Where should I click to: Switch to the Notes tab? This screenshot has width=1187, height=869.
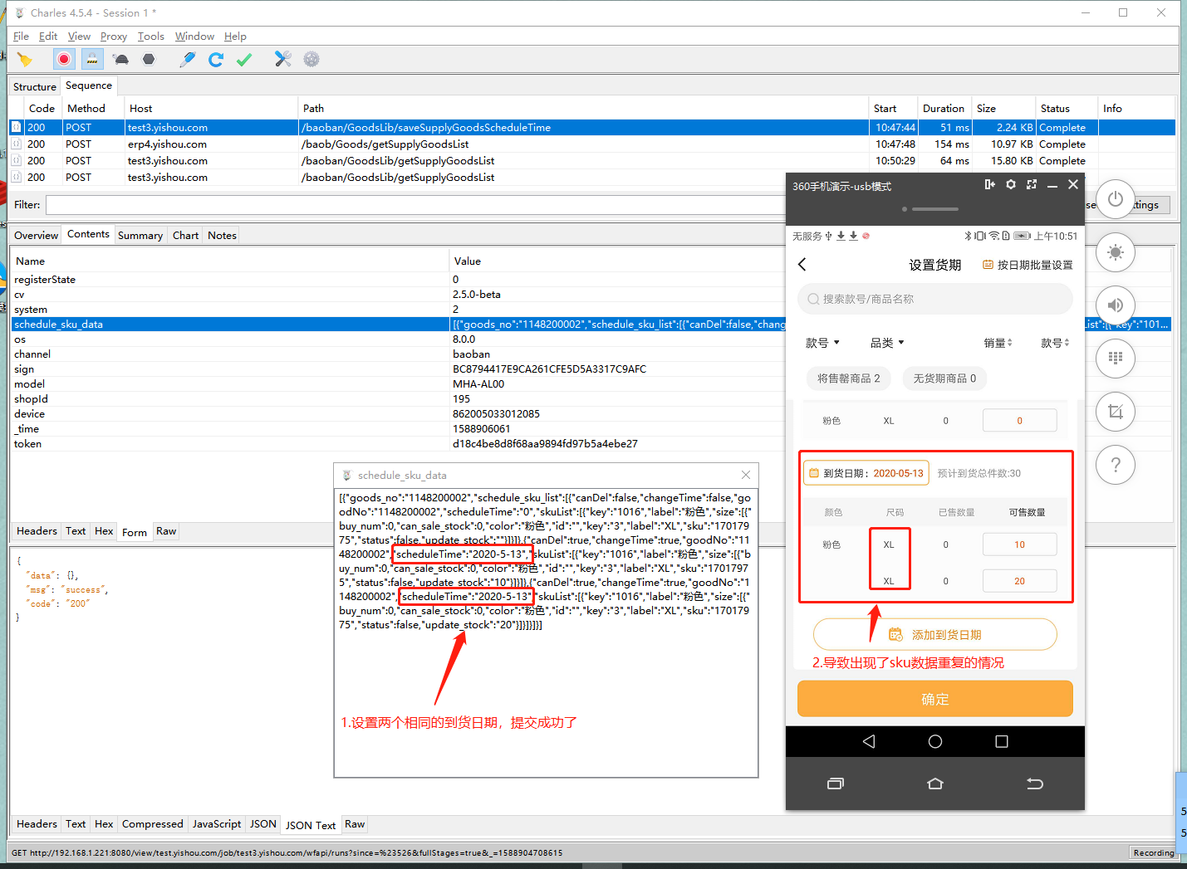pyautogui.click(x=222, y=236)
